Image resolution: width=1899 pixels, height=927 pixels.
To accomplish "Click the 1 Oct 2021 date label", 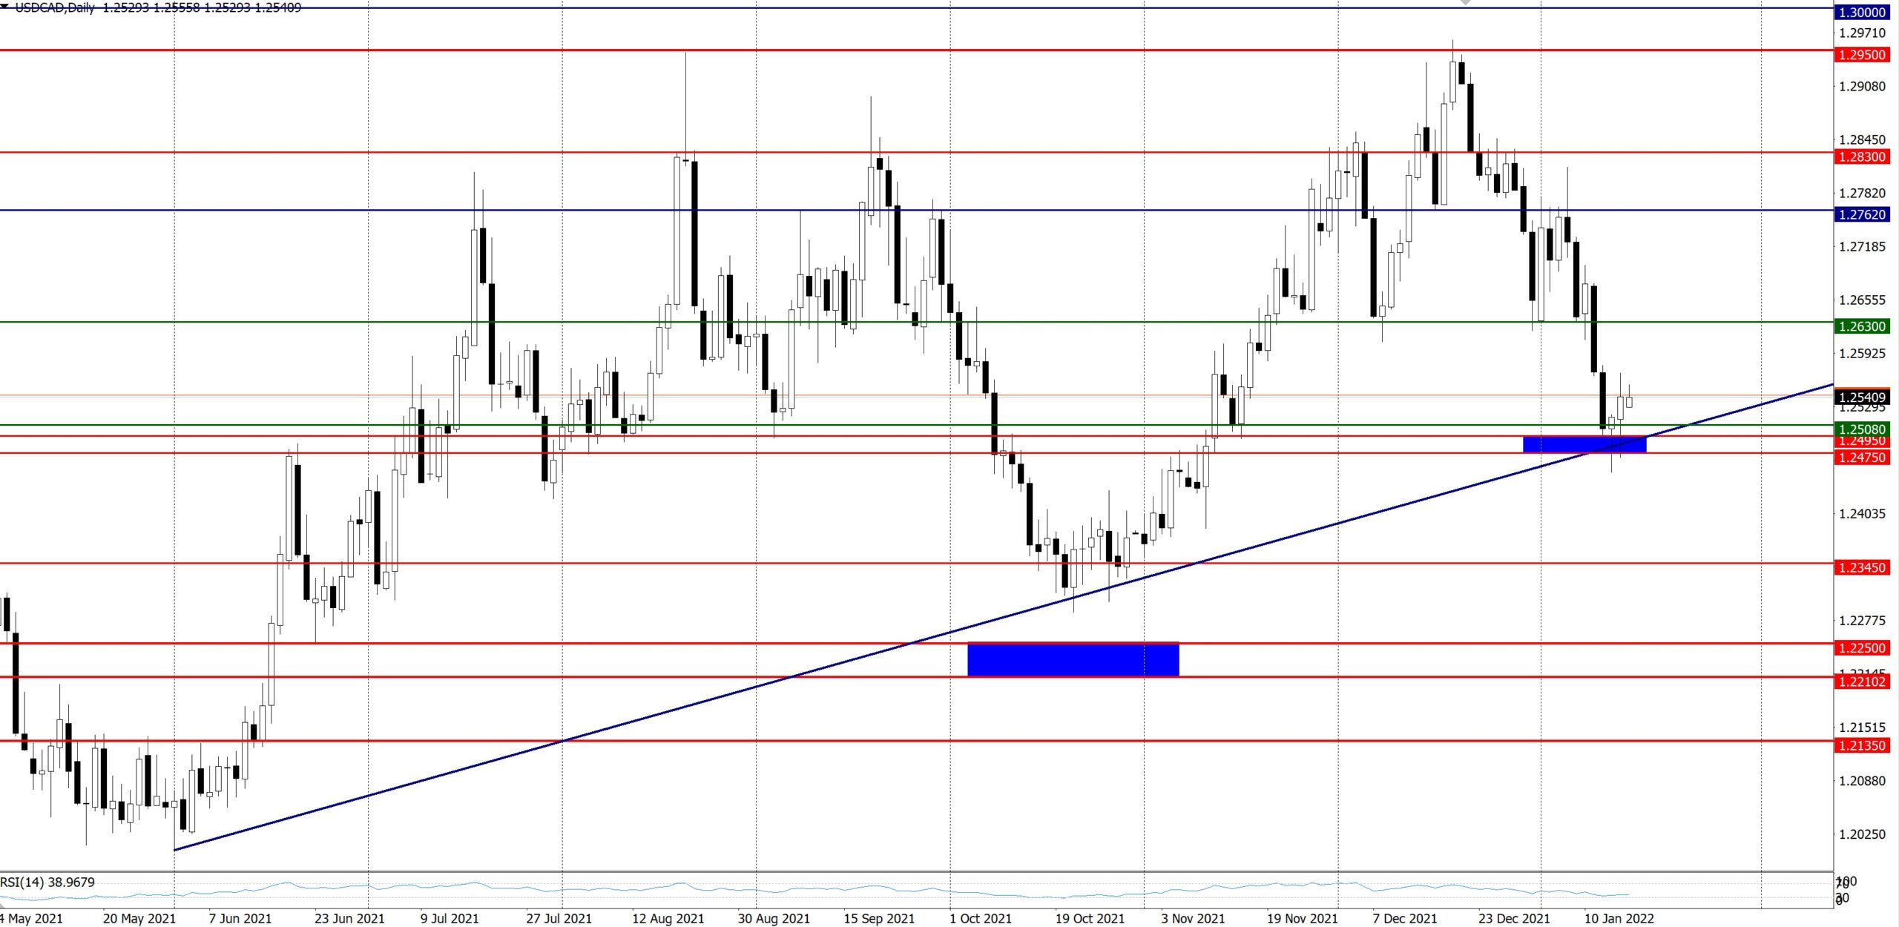I will (980, 918).
